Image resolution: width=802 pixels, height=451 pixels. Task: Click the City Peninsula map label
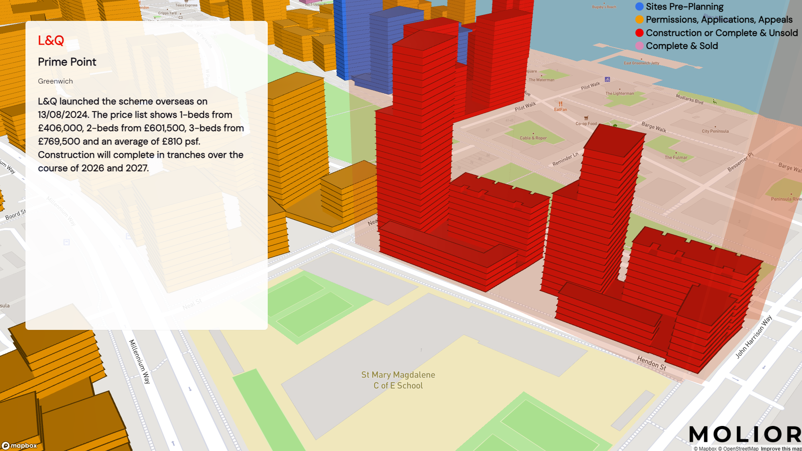click(x=715, y=131)
